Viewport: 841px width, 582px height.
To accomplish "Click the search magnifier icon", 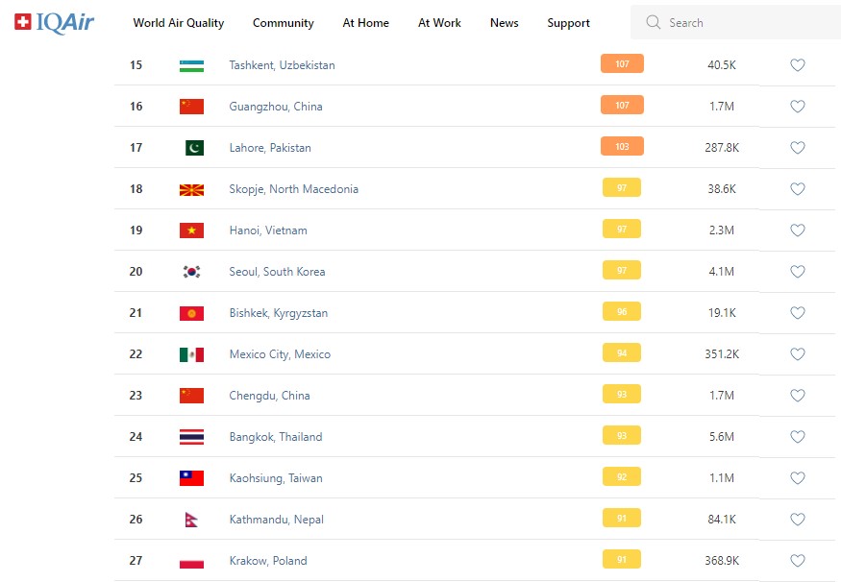I will tap(654, 22).
